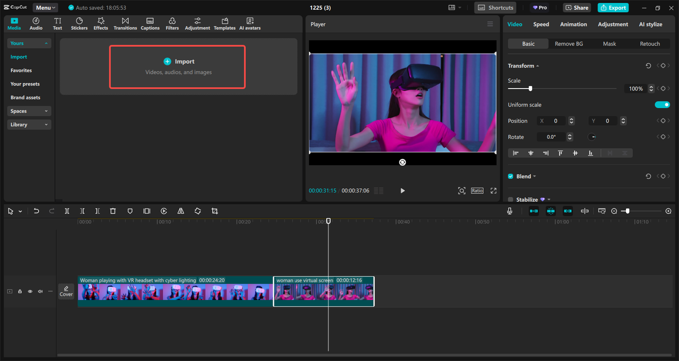The image size is (679, 361).
Task: Open the Stickers panel
Action: tap(79, 23)
